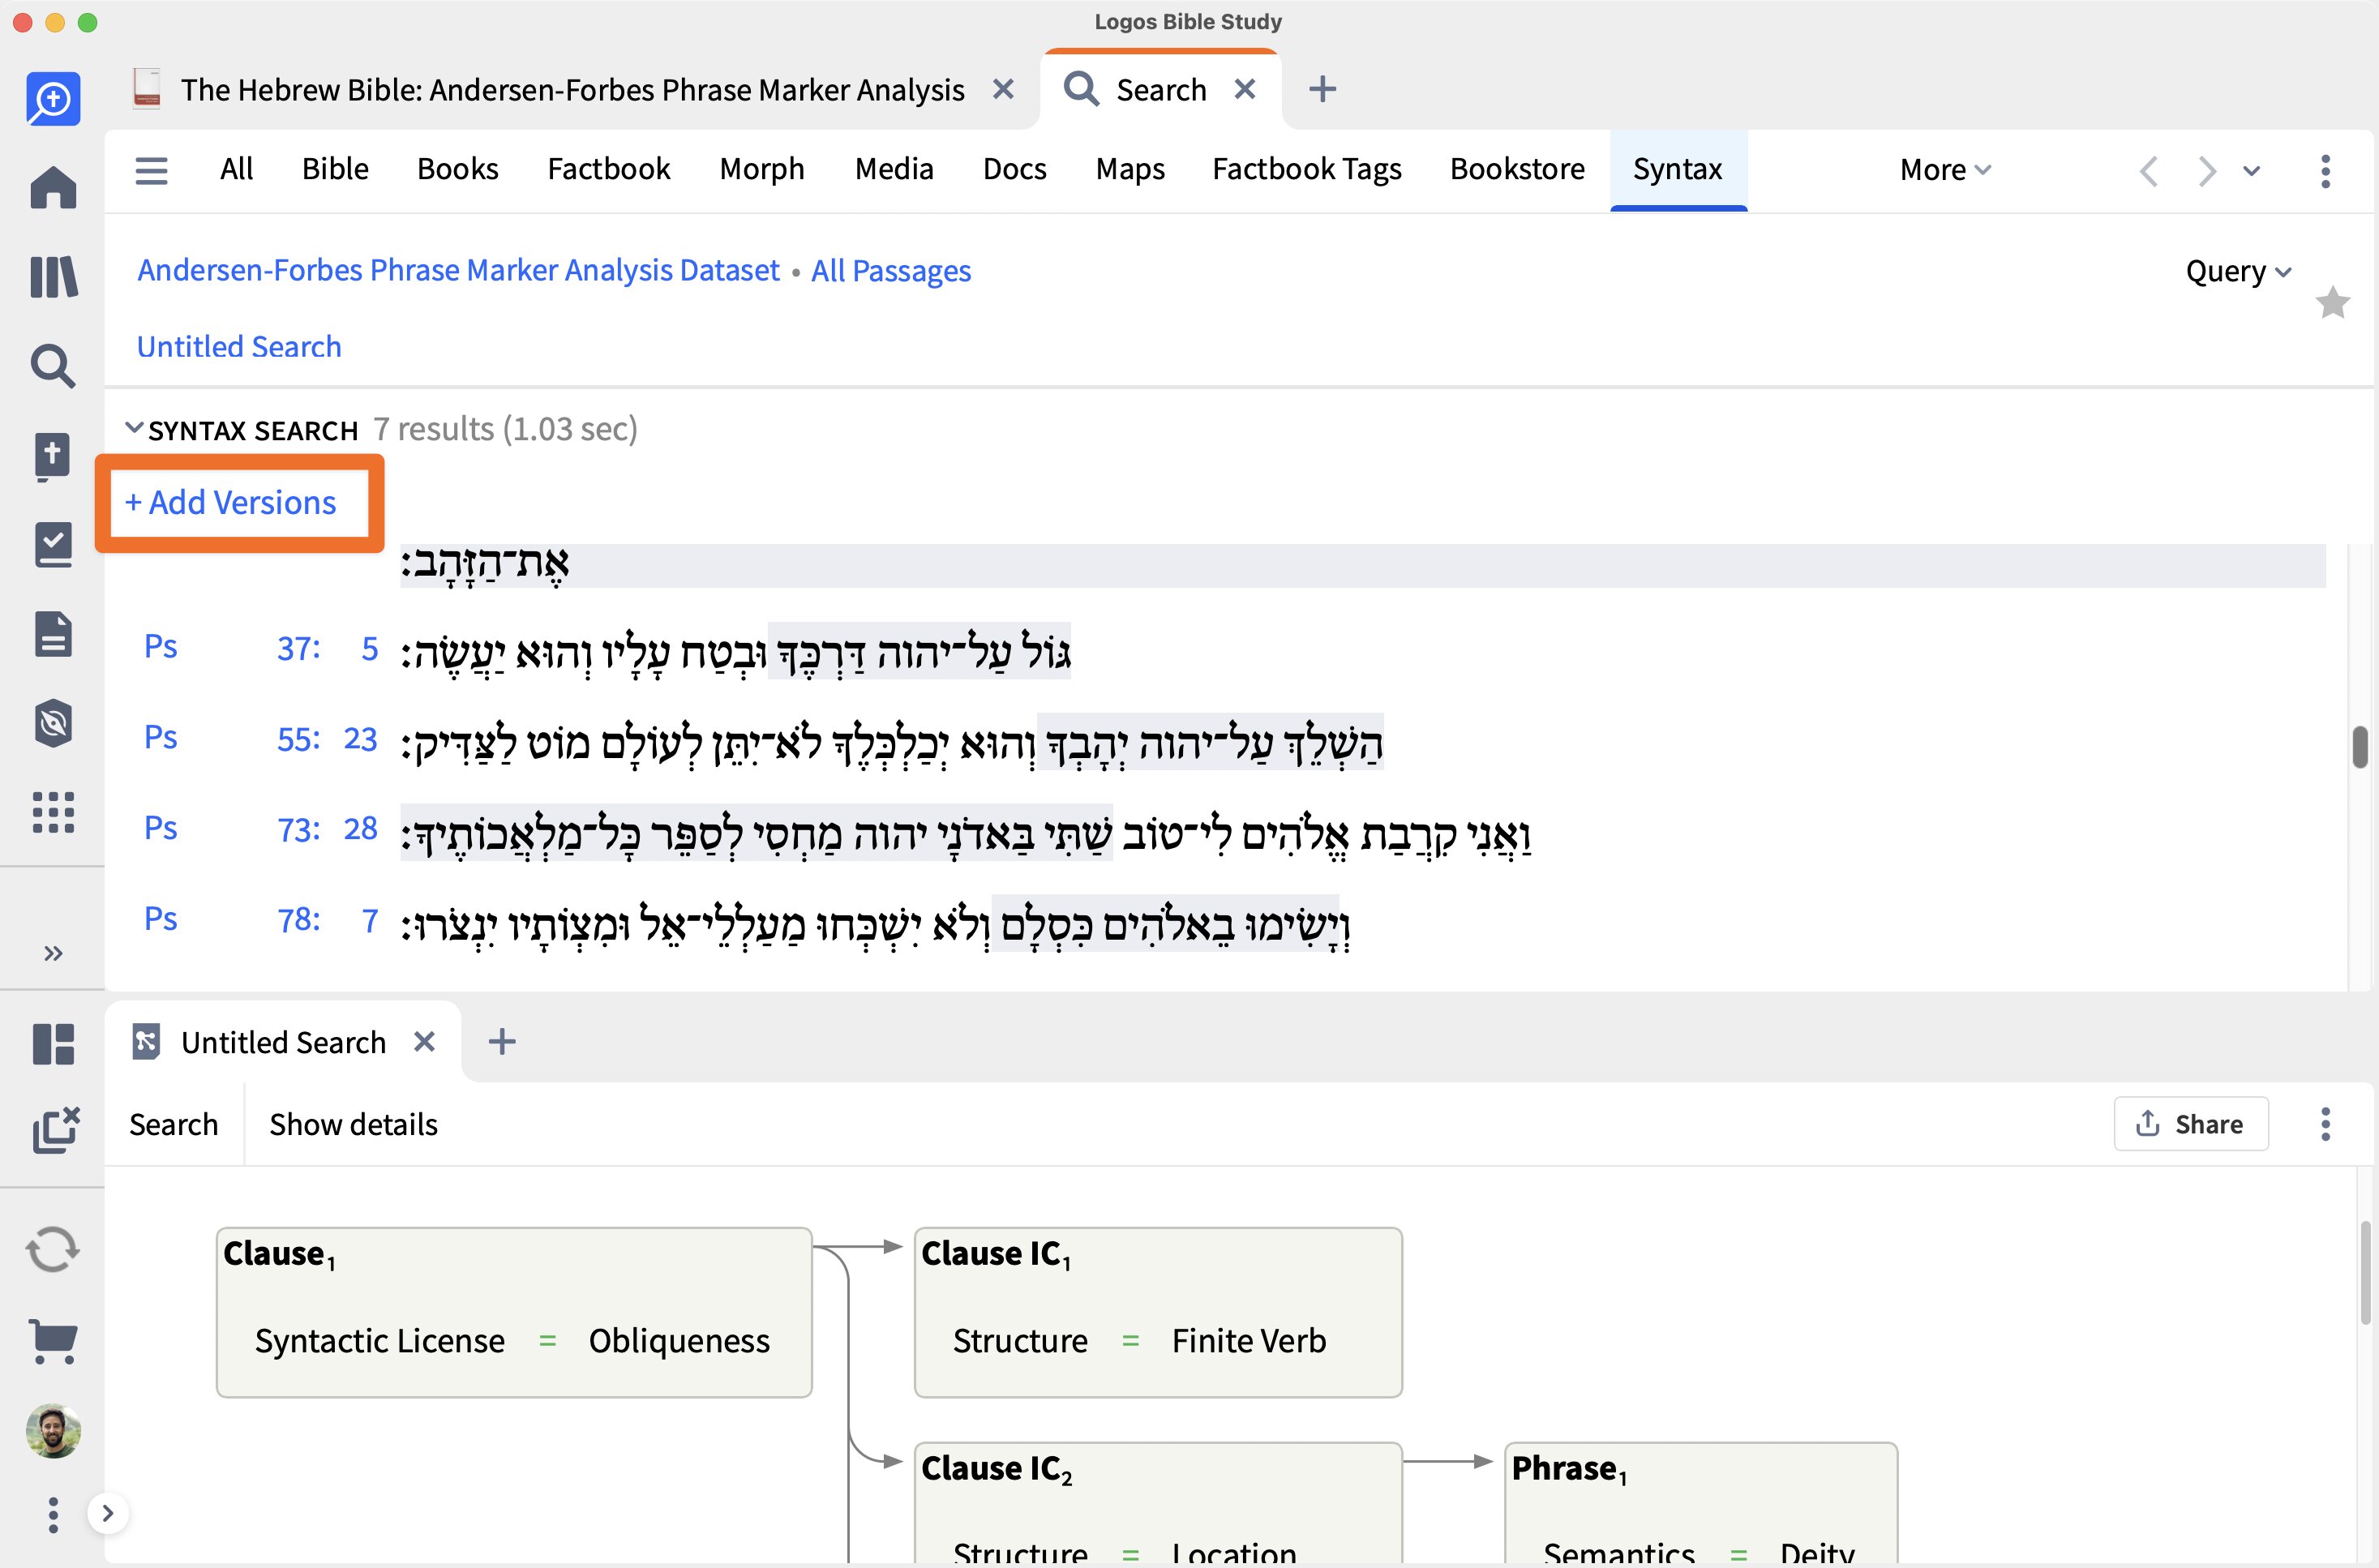Image resolution: width=2379 pixels, height=1568 pixels.
Task: Expand the sidebar with double chevron
Action: pyautogui.click(x=53, y=953)
